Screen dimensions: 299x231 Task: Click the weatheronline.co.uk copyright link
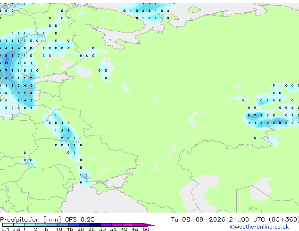[259, 227]
